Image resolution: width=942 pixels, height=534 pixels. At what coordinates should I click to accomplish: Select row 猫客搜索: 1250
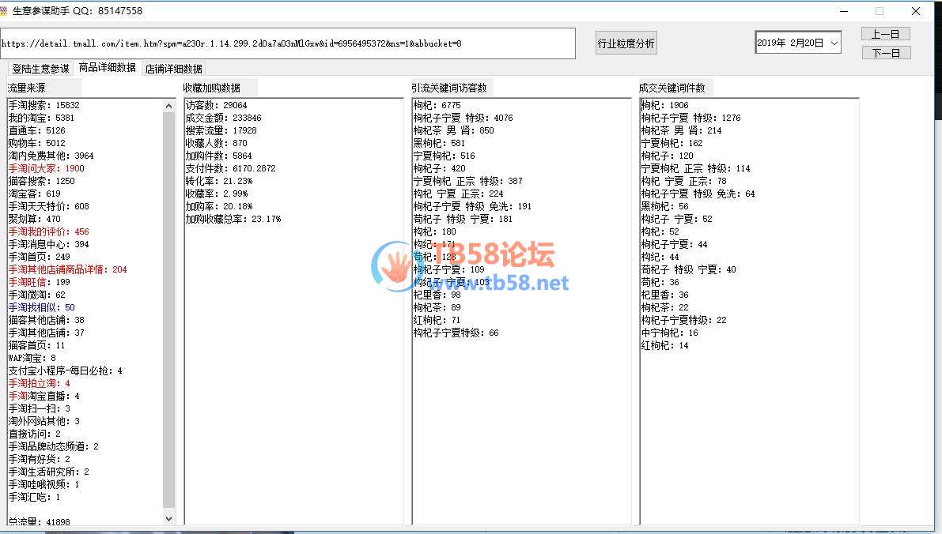tap(41, 181)
